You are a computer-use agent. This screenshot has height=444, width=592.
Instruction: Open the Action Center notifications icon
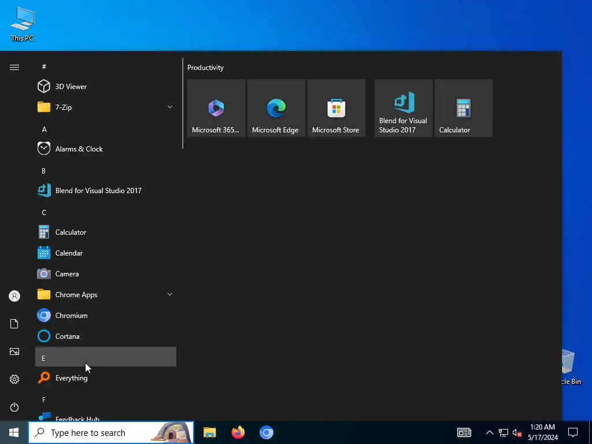(x=573, y=432)
